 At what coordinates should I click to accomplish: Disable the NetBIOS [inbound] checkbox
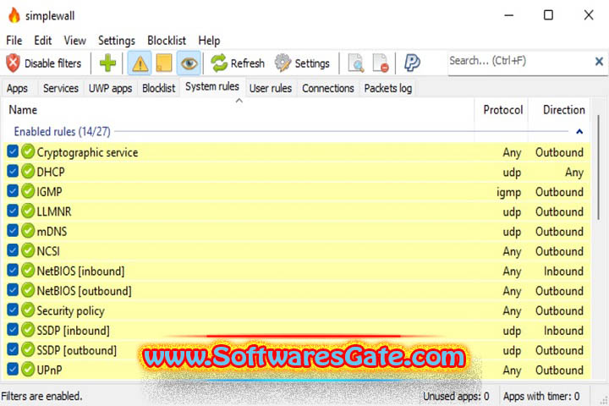point(13,270)
